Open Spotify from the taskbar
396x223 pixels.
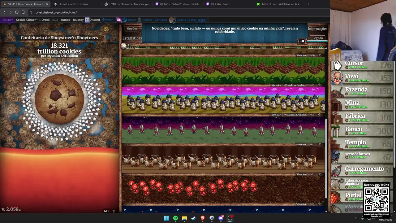click(x=175, y=218)
